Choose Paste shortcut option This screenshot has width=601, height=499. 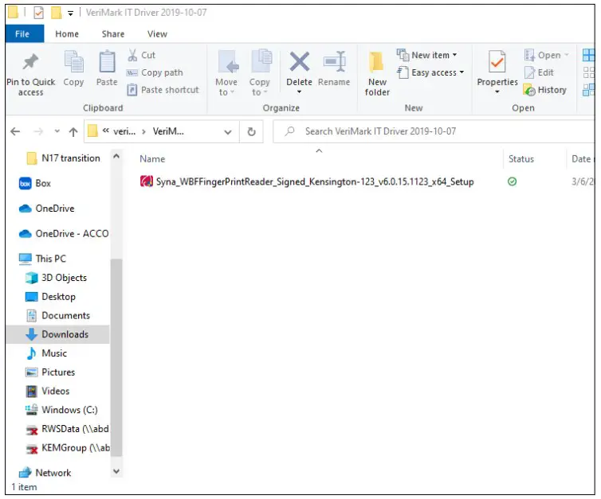tap(163, 90)
